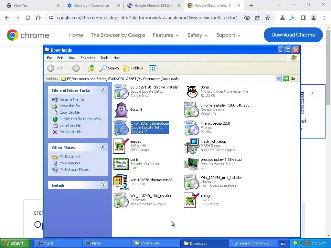Click Publish this file to the Web
Image resolution: width=331 pixels, height=248 pixels.
(80, 119)
